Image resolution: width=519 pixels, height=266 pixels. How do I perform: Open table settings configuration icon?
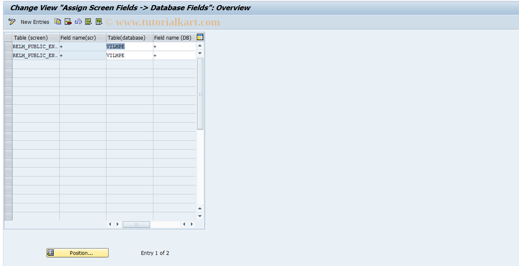200,38
